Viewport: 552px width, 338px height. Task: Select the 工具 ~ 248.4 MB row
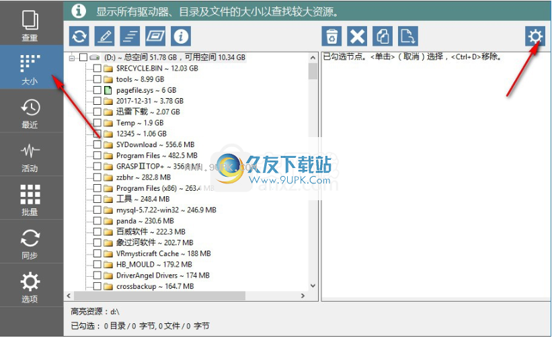click(143, 199)
